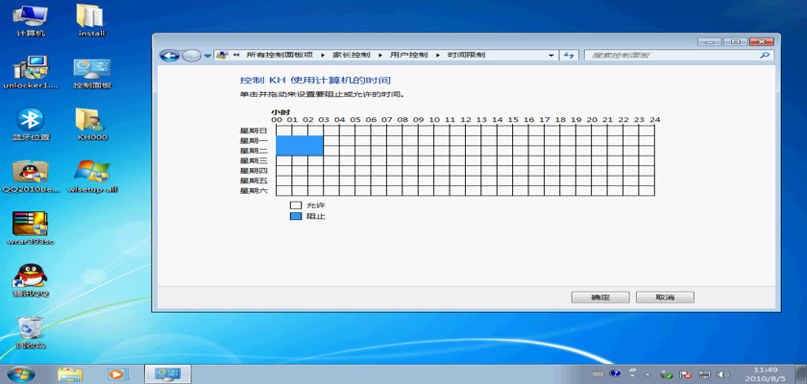Click the back navigation arrow button

coord(170,56)
